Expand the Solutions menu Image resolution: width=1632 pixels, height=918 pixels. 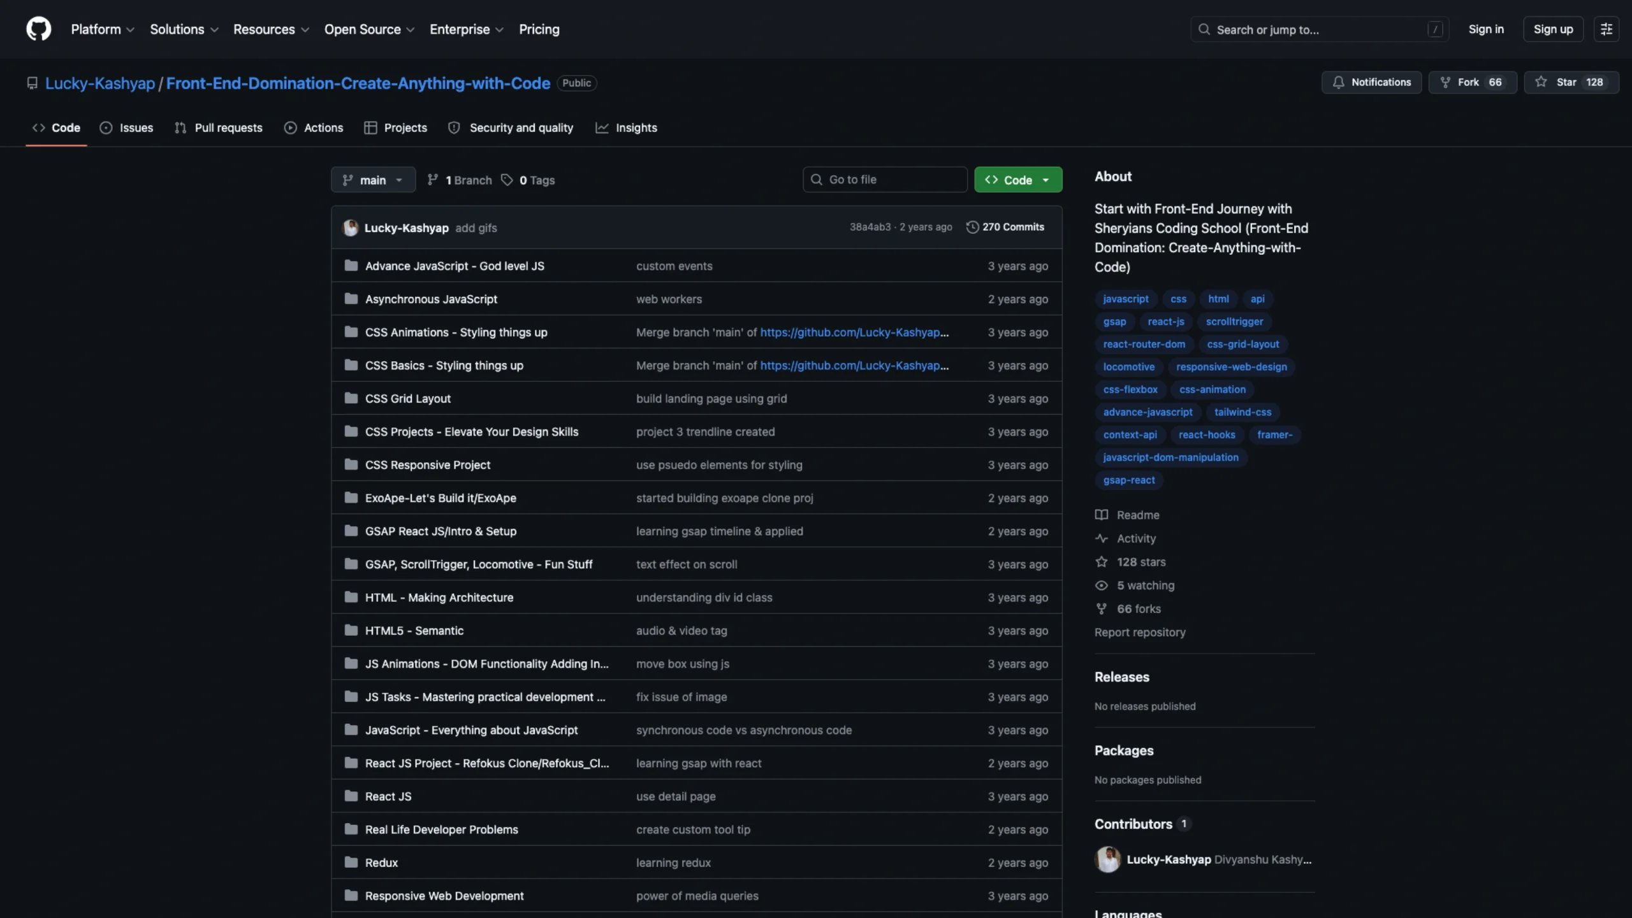click(184, 29)
